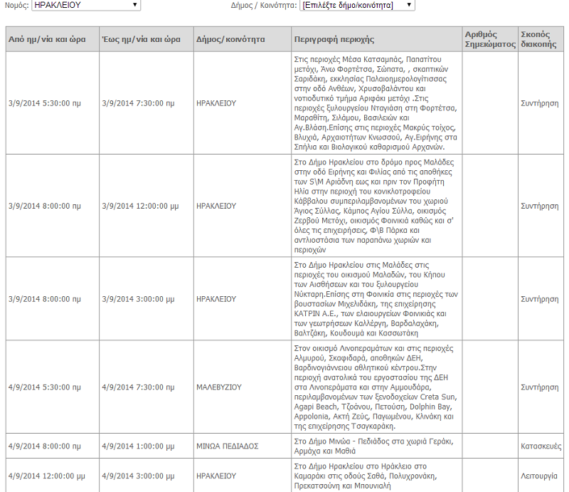Click the 4/9/2014 1:00:00 μμ end time cell

138,446
